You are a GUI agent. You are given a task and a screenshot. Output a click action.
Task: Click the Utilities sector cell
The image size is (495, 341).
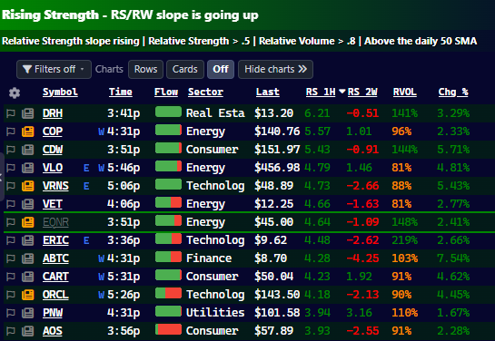point(215,313)
